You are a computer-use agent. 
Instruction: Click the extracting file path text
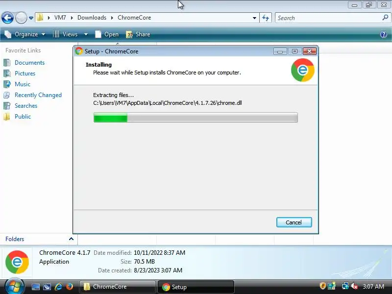(168, 103)
